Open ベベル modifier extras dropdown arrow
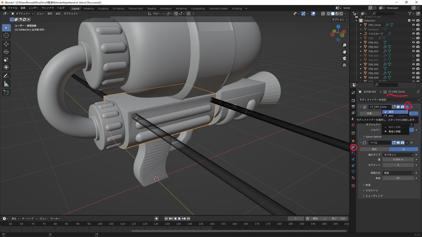The height and width of the screenshot is (237, 422). [x=407, y=143]
